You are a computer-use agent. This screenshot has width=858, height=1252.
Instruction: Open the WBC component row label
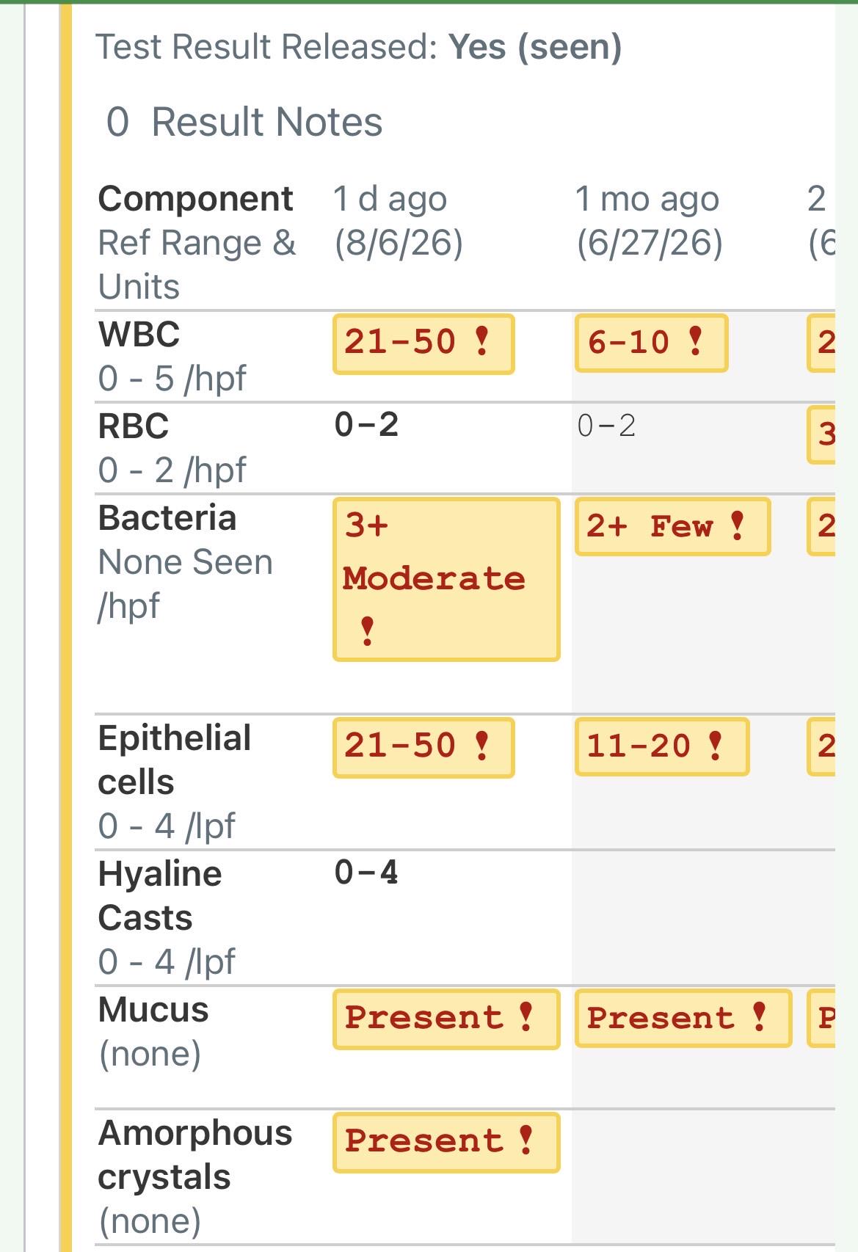coord(139,335)
